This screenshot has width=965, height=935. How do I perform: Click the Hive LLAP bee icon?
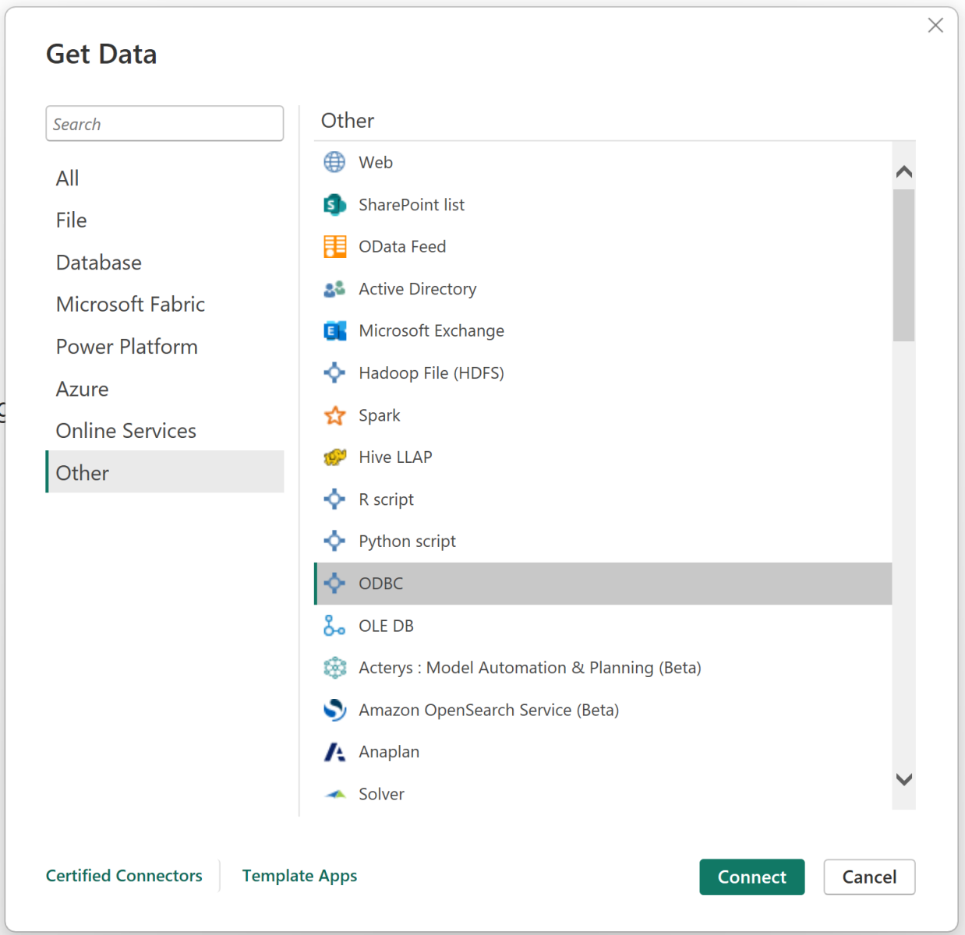(334, 457)
